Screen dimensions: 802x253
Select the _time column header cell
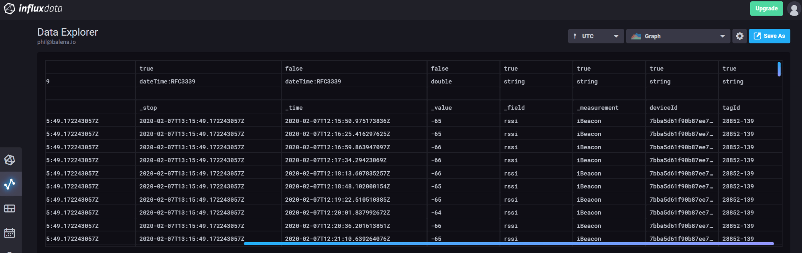click(x=294, y=108)
